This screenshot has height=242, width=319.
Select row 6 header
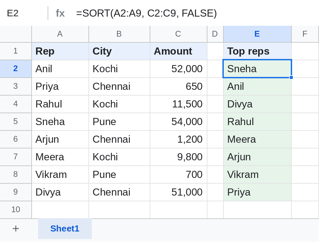tap(16, 139)
